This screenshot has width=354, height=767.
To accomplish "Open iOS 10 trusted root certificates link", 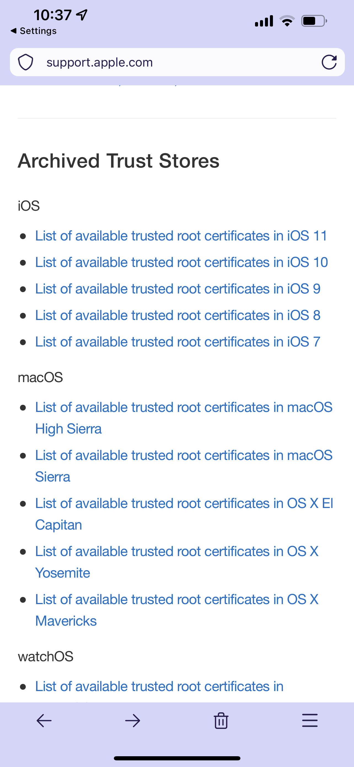I will [x=182, y=262].
